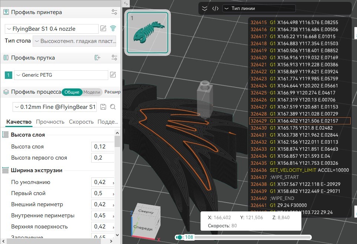Select plate 1 fish skeleton thumbnail
Screen dimensions: 357x244
click(x=148, y=33)
